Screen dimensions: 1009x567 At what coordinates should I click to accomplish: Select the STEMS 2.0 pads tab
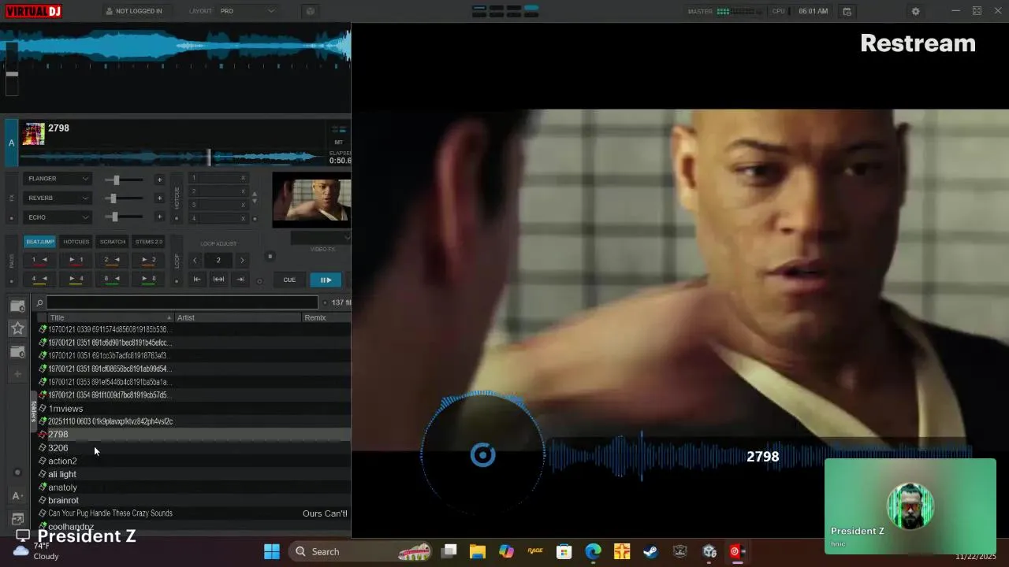pos(148,242)
